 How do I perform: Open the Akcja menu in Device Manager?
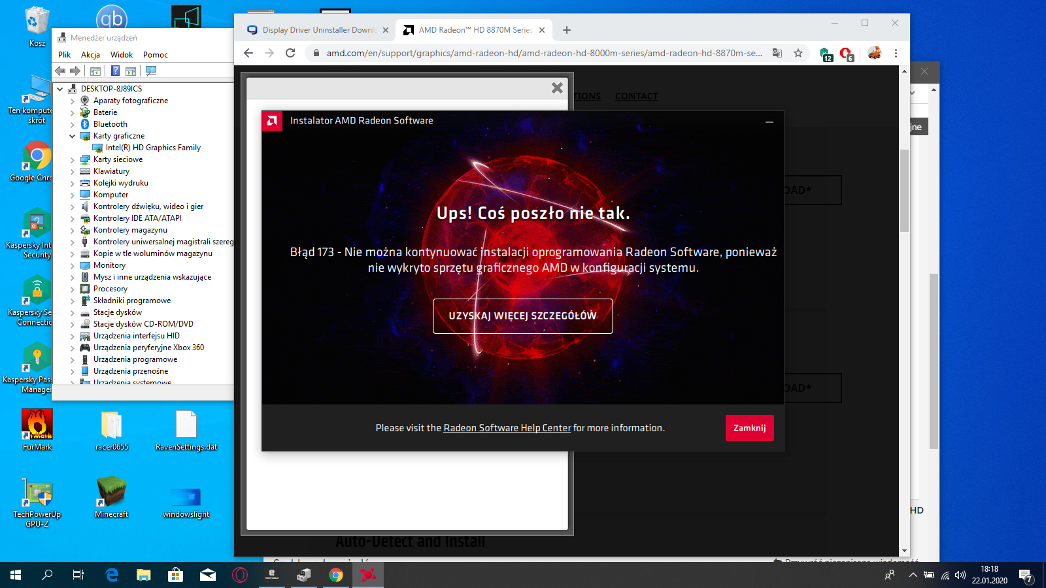point(90,55)
